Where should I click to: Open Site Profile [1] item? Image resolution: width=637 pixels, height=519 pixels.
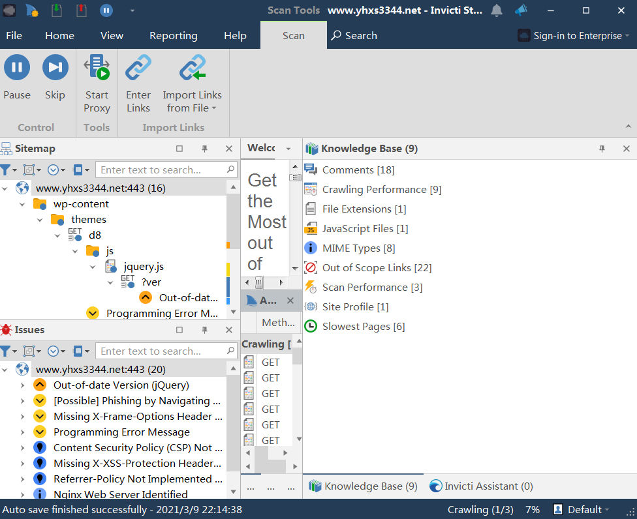coord(355,307)
